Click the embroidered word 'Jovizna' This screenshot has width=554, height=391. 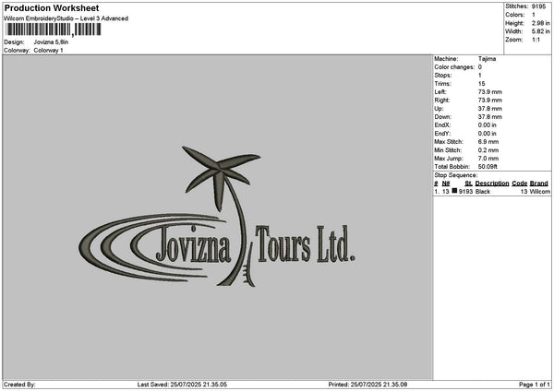(x=194, y=243)
